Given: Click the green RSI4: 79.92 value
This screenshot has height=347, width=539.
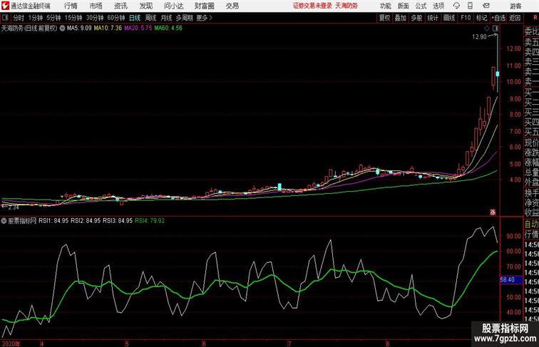Looking at the screenshot, I should [x=150, y=221].
